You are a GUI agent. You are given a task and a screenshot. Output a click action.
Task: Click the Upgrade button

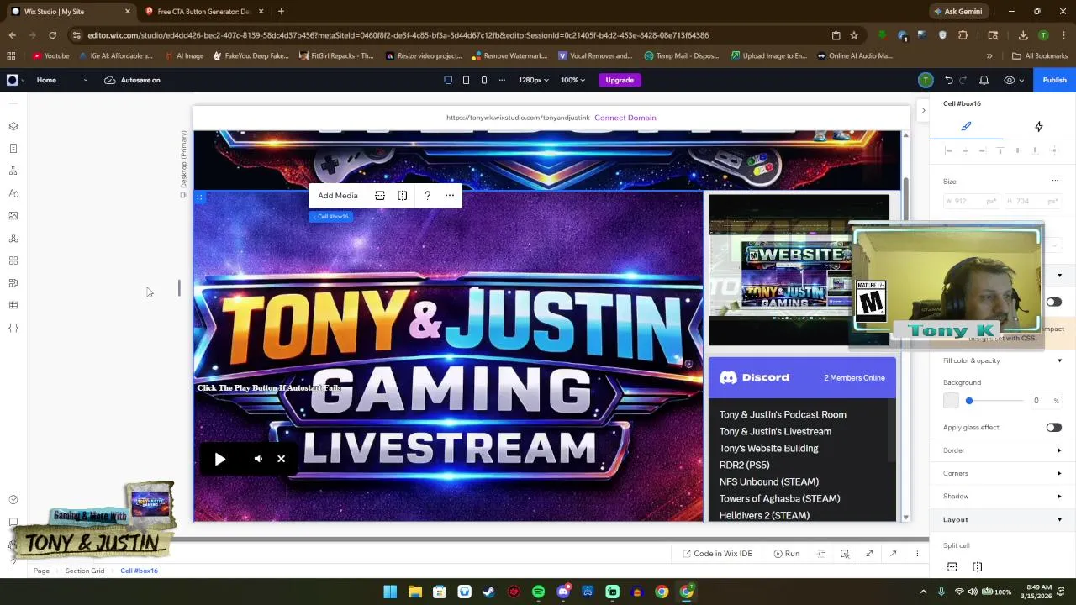point(620,80)
